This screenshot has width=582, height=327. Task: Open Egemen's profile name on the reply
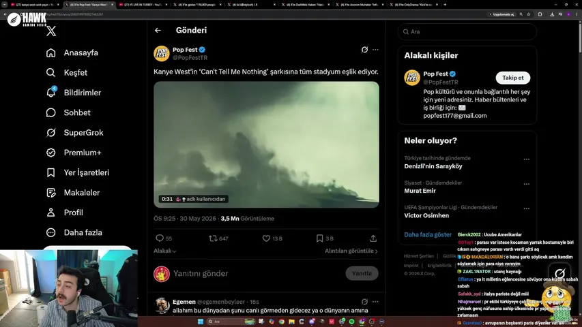pyautogui.click(x=184, y=302)
